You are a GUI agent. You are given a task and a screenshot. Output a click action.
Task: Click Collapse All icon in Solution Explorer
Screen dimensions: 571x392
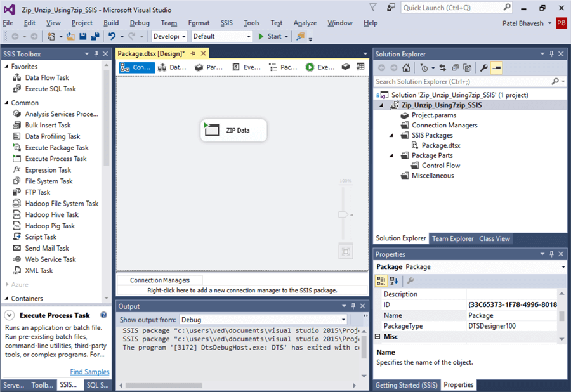[454, 67]
